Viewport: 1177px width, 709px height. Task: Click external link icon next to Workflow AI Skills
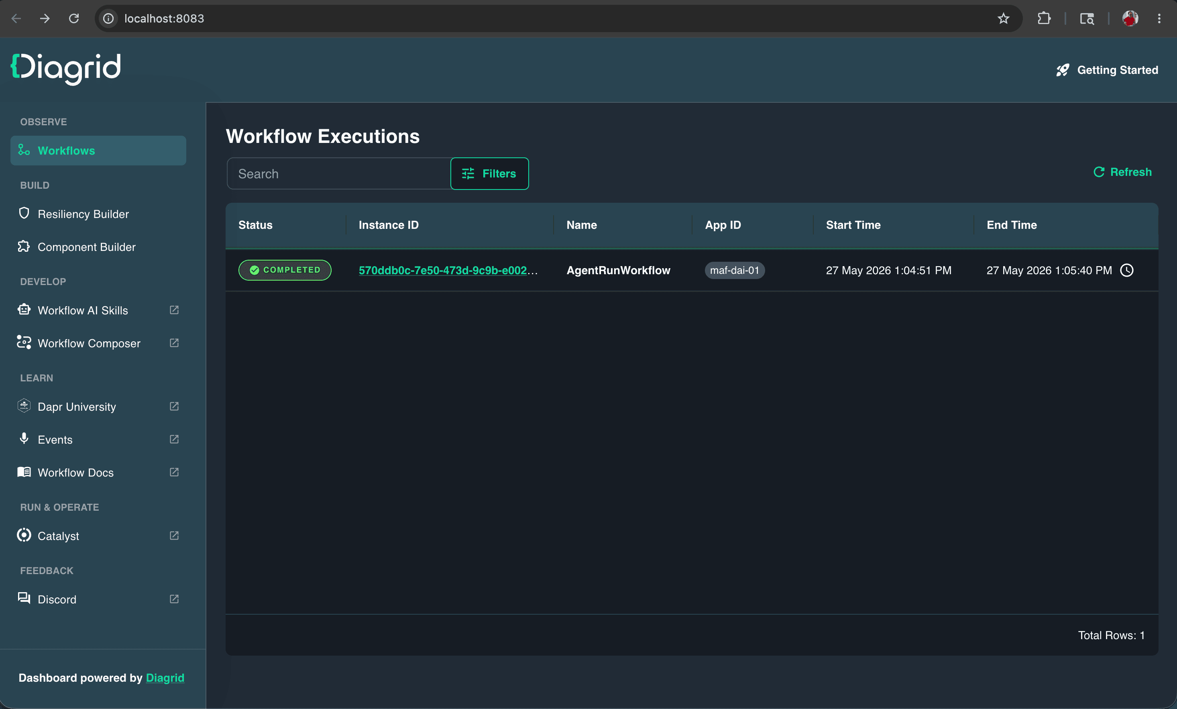(174, 310)
